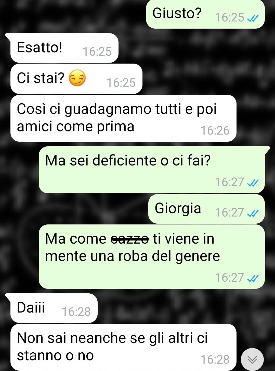Tap the read checkmarks on 'Giorgia' message
The height and width of the screenshot is (371, 275).
(253, 213)
